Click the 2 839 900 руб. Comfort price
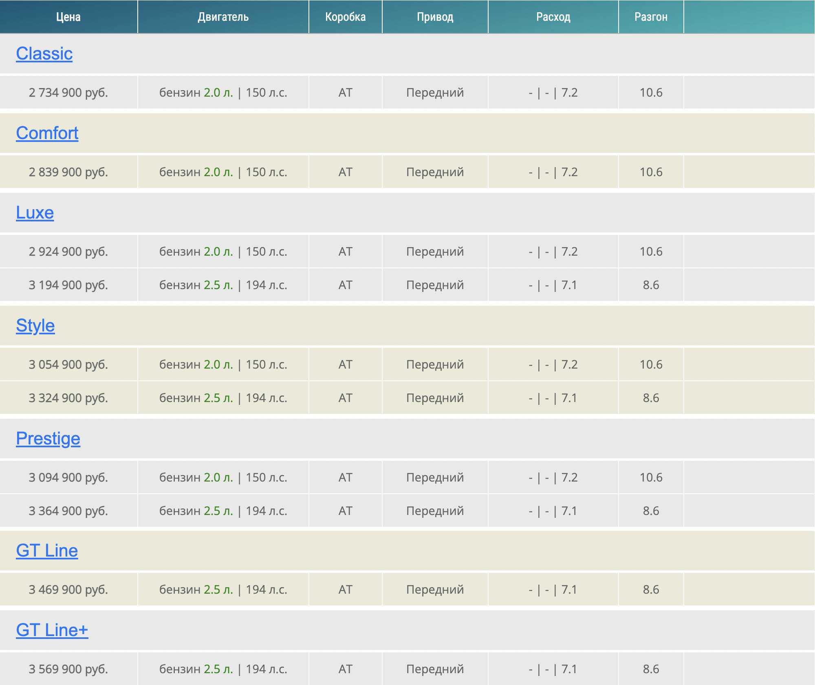The image size is (815, 685). tap(68, 172)
